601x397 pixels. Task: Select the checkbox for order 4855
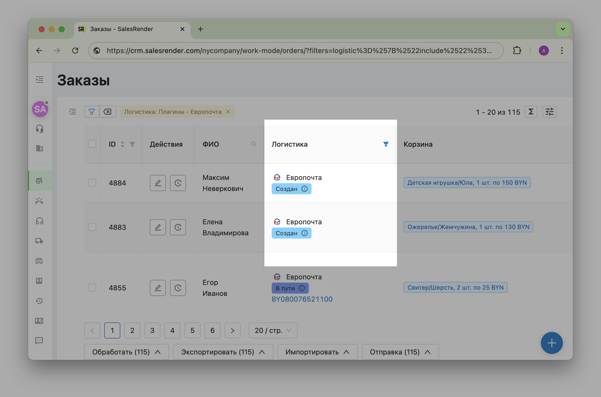pos(92,288)
